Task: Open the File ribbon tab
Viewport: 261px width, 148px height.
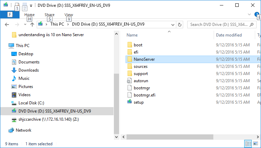Action: click(10, 15)
